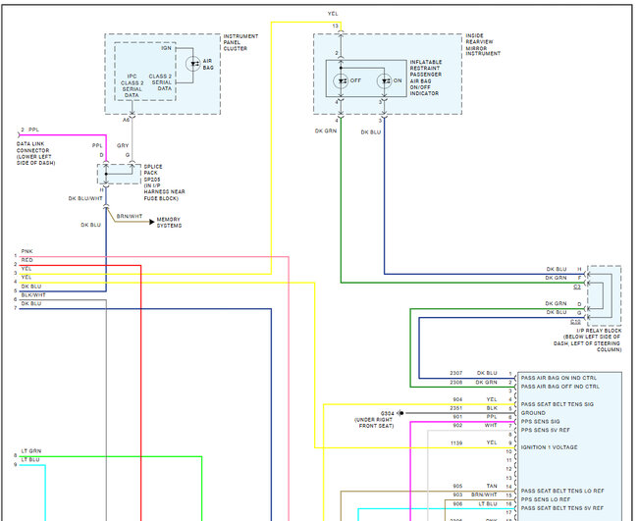This screenshot has height=521, width=638.
Task: Select the DATA LINK CONNECTOR label
Action: [x=35, y=153]
